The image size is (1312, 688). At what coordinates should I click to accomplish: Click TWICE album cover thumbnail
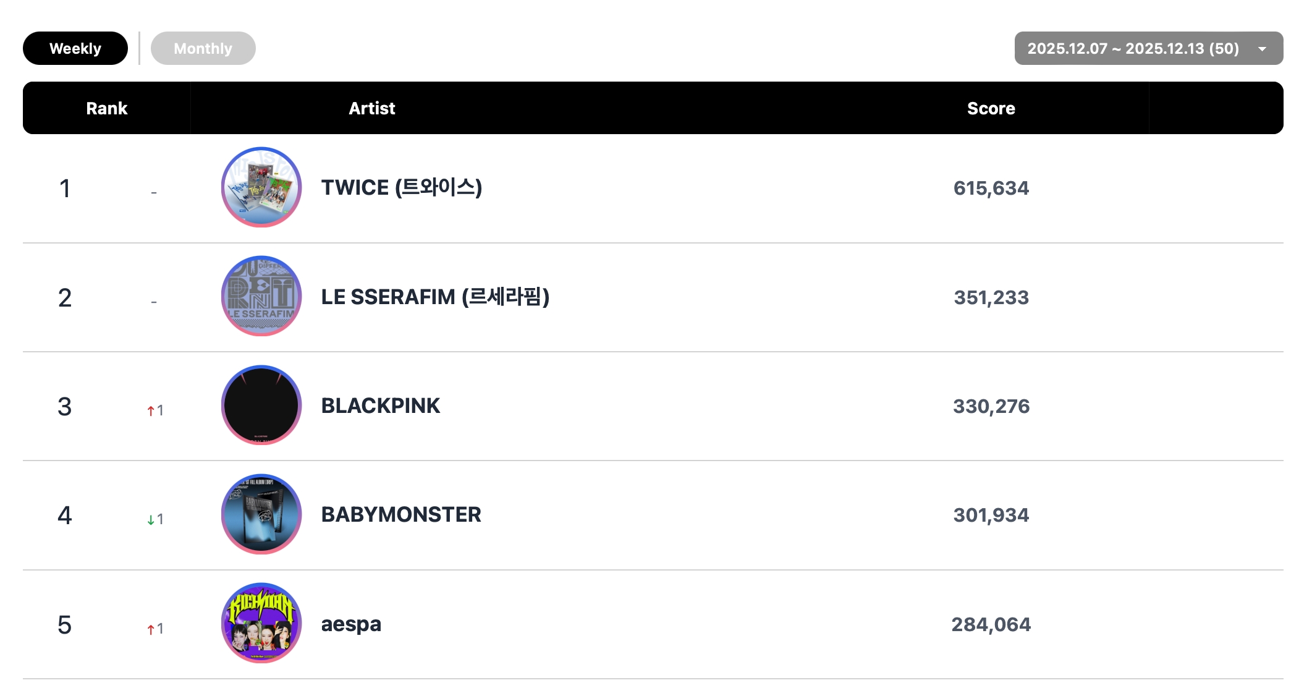[x=261, y=187]
